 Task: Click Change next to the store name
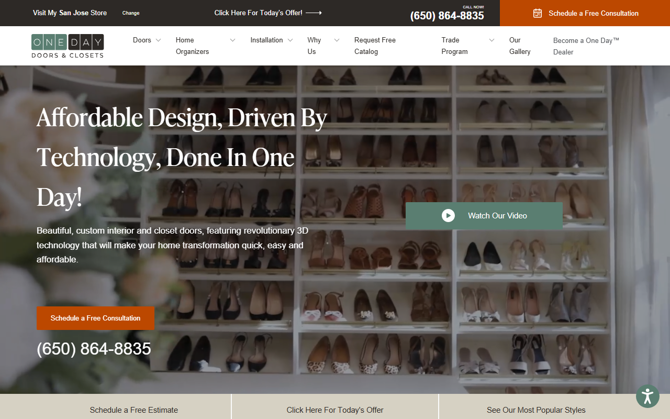coord(131,13)
